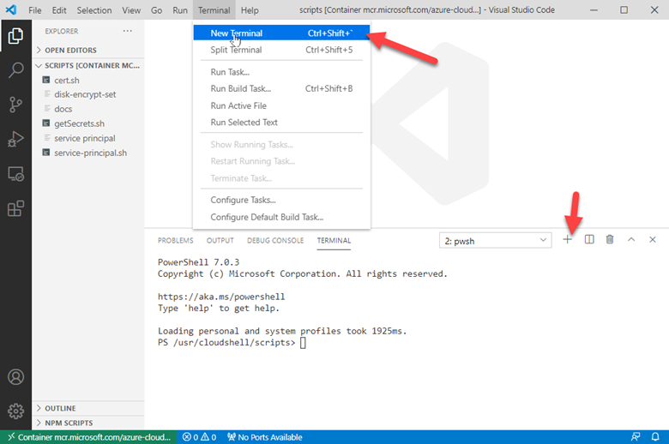
Task: Maximize the panel with up chevron
Action: 631,240
